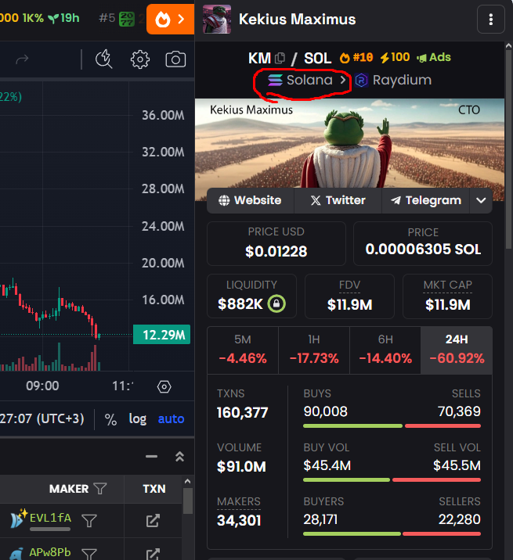
Task: Click the MAKERS 34,301 stat
Action: click(239, 512)
